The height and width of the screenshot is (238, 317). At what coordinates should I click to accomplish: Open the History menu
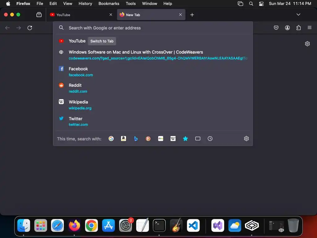[85, 4]
